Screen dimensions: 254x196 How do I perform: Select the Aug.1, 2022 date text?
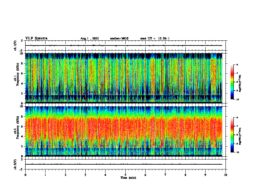point(89,38)
